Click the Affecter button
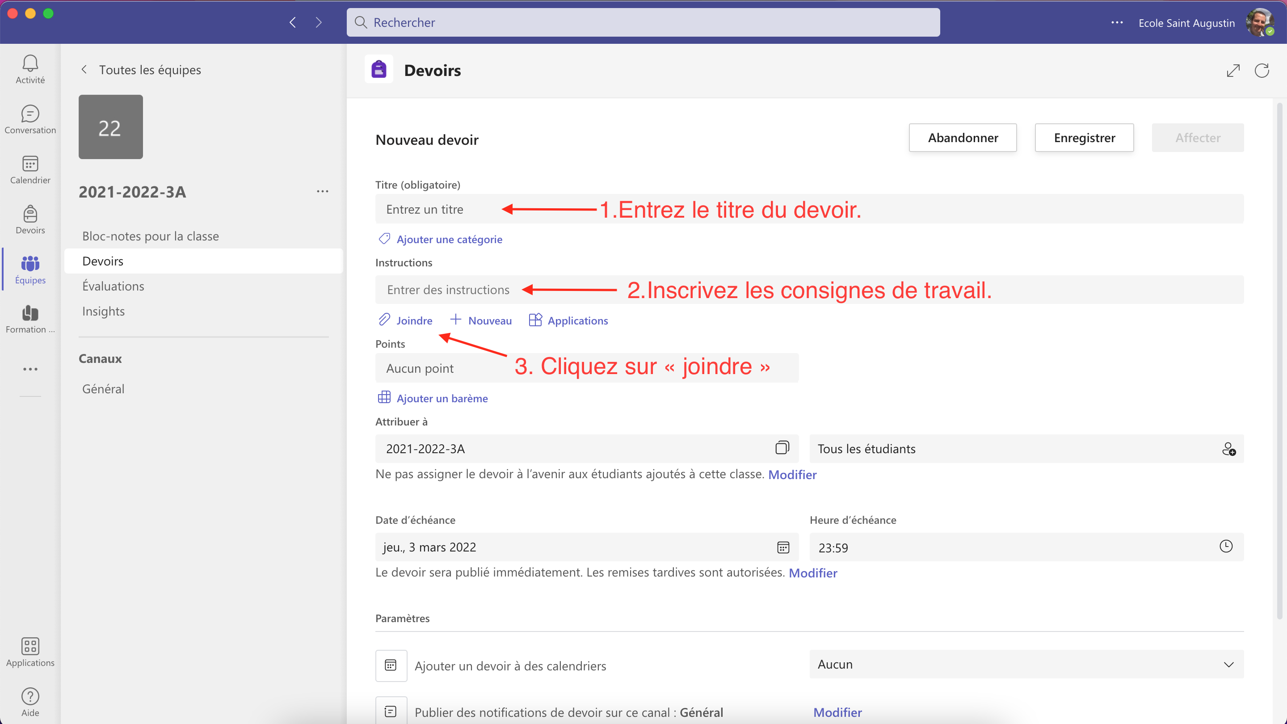Screen dimensions: 1287x724 [x=1198, y=137]
